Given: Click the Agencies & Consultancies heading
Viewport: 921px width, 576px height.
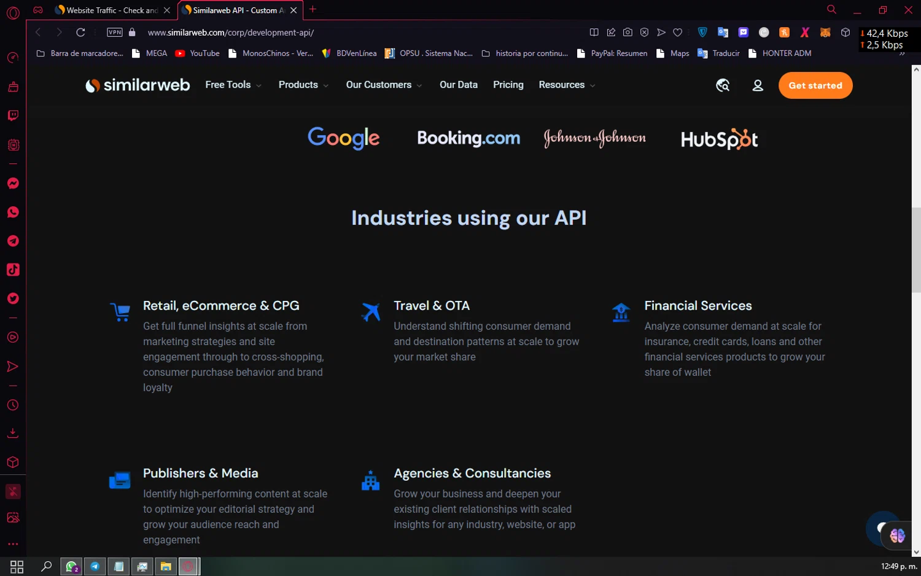Looking at the screenshot, I should coord(472,473).
